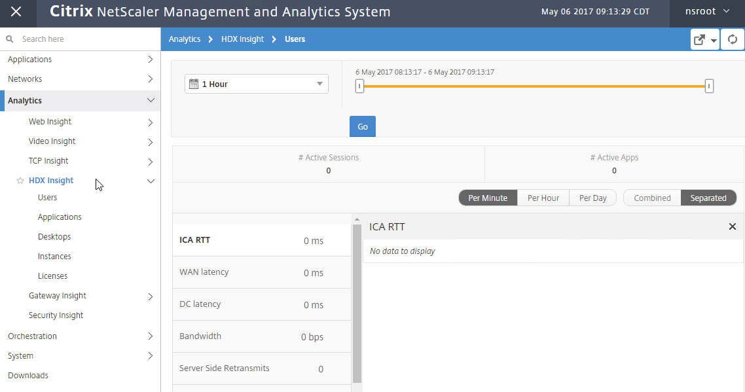Screen dimensions: 745x392
Task: Expand the Web Insight submenu
Action: 150,122
